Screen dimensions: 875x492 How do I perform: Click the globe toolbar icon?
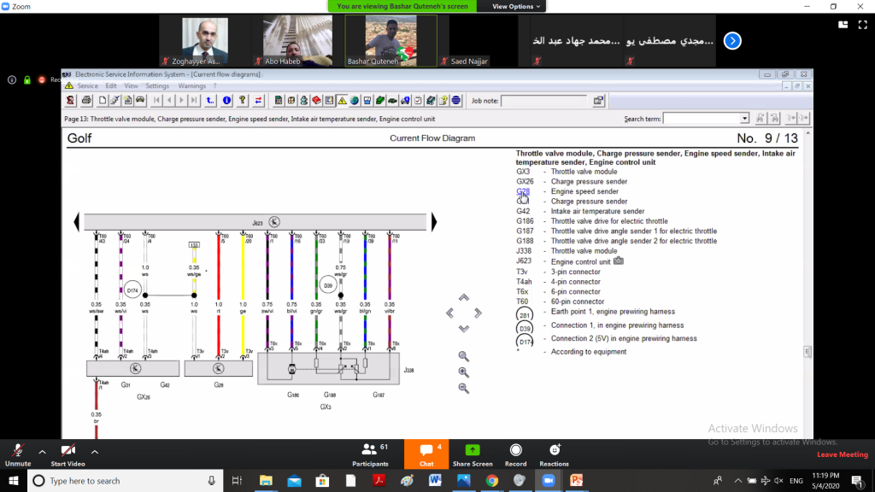click(355, 101)
